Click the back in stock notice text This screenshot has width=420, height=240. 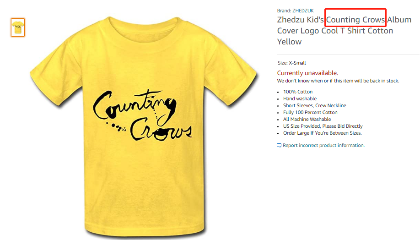(x=338, y=81)
